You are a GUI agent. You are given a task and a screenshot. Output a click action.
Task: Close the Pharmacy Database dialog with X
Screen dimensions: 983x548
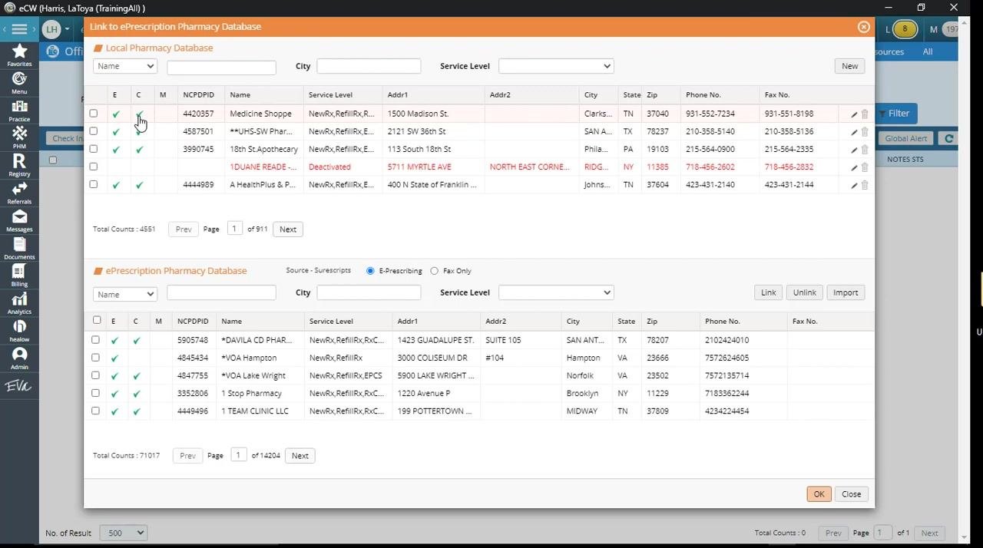pyautogui.click(x=864, y=27)
